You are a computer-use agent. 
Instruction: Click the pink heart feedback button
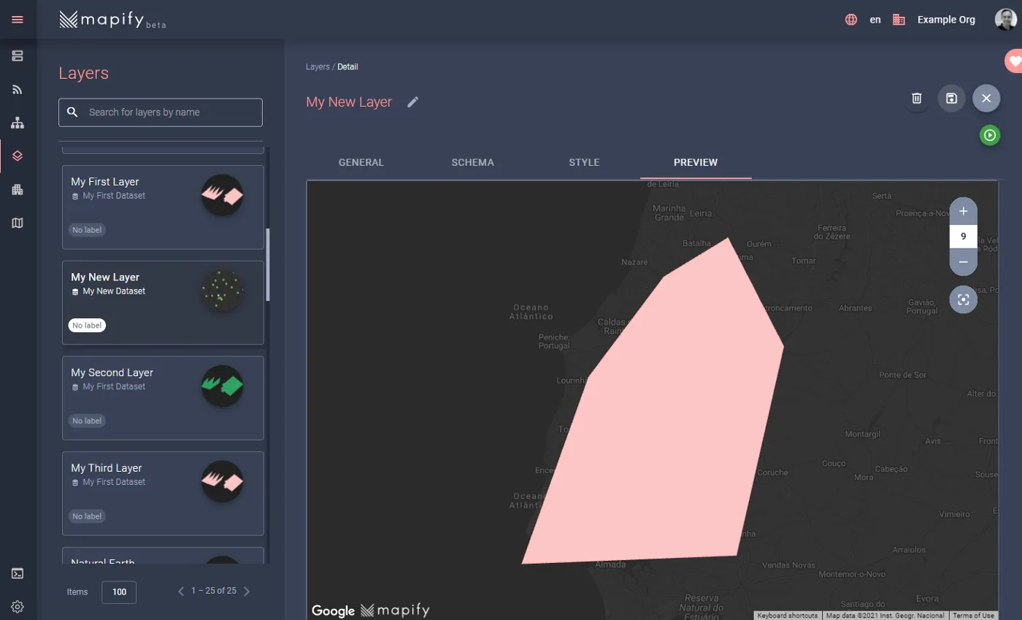click(x=1014, y=61)
